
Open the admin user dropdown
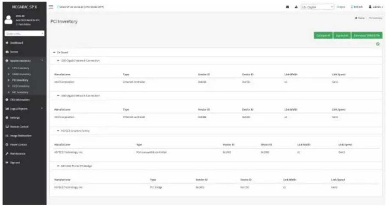[x=376, y=7]
